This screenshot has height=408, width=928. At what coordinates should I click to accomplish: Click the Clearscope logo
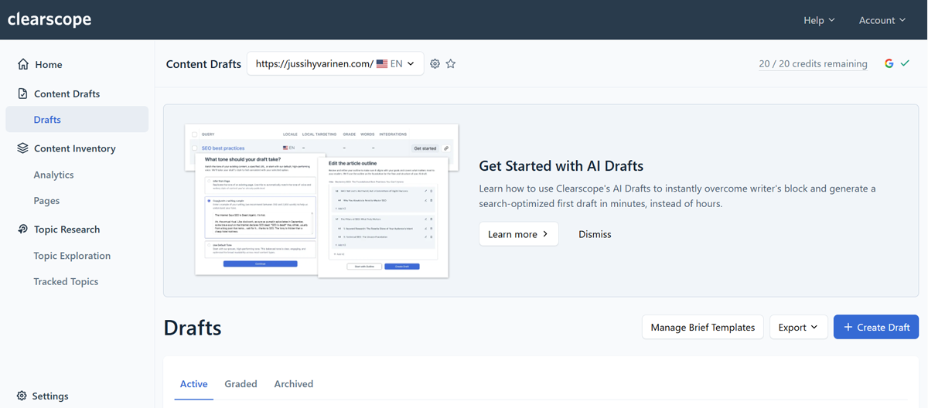coord(49,19)
